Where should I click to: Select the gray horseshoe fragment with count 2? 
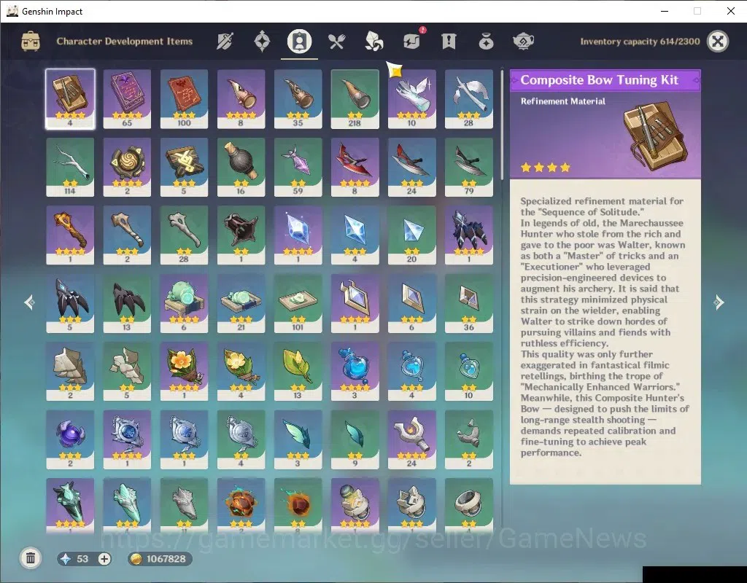click(469, 439)
